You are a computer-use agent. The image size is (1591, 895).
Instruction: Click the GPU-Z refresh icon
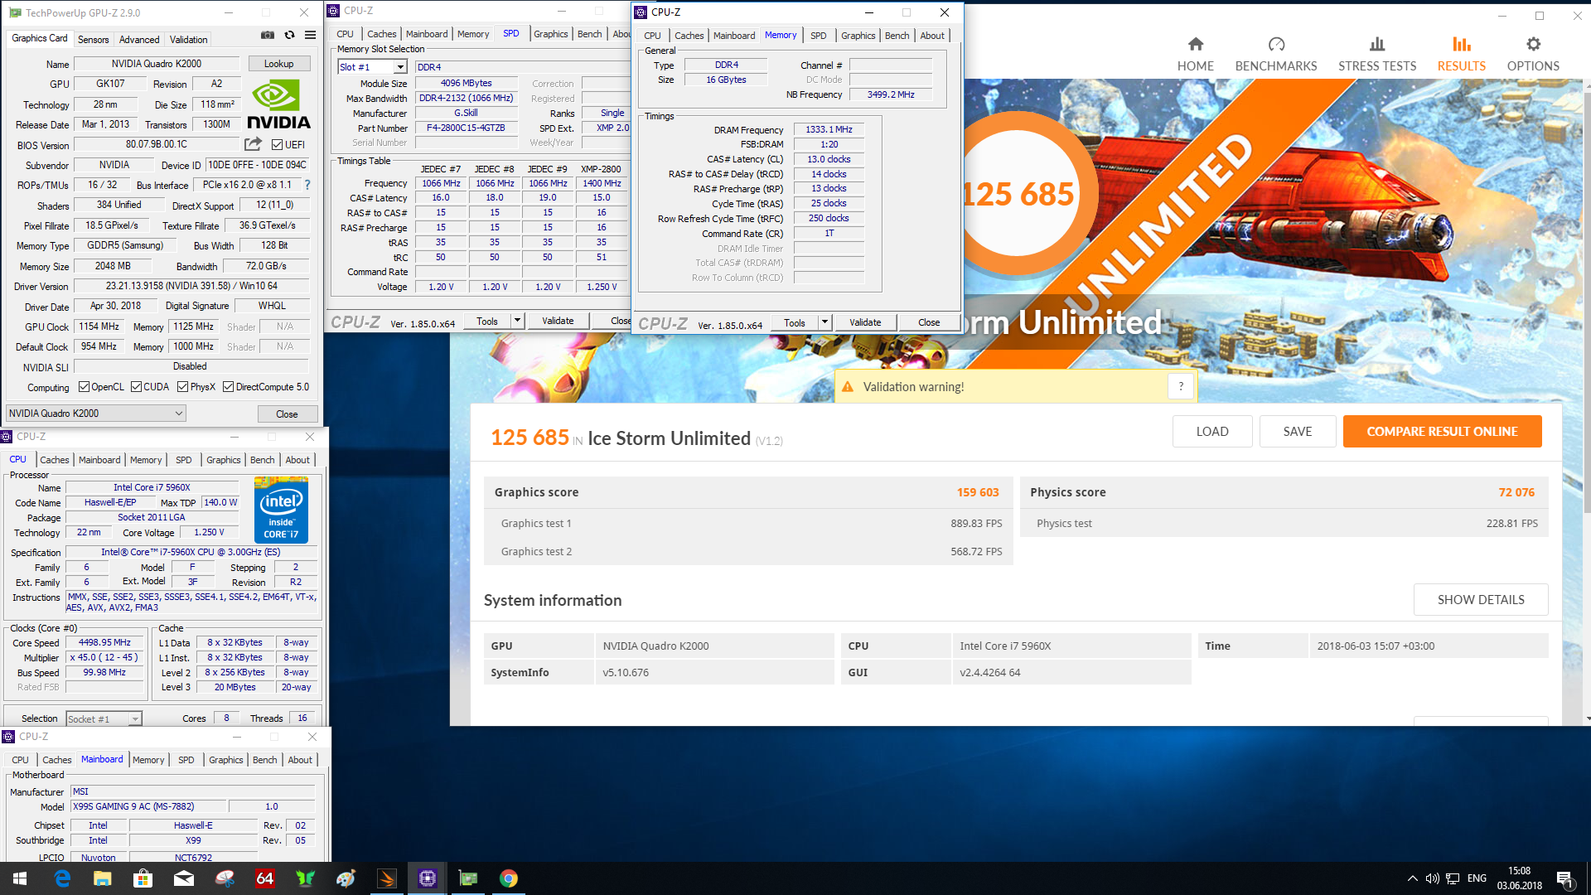pyautogui.click(x=289, y=36)
